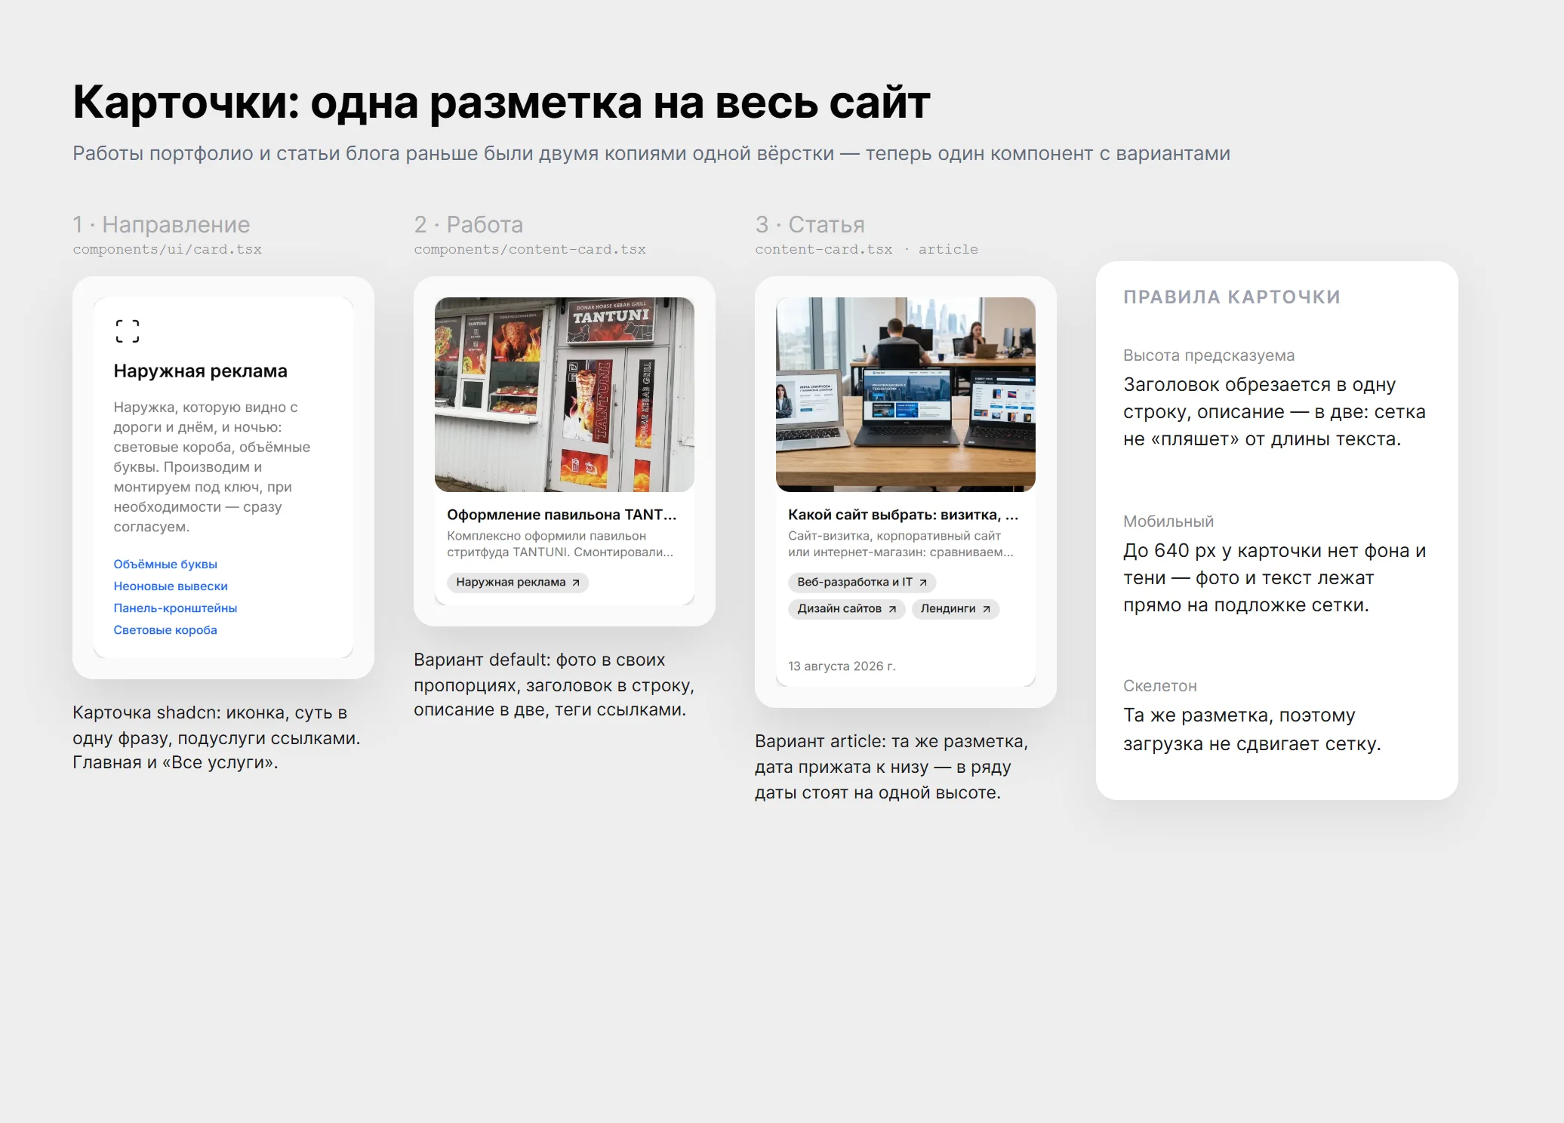Select the Дизайн сайтов tag
The width and height of the screenshot is (1564, 1123).
[847, 608]
